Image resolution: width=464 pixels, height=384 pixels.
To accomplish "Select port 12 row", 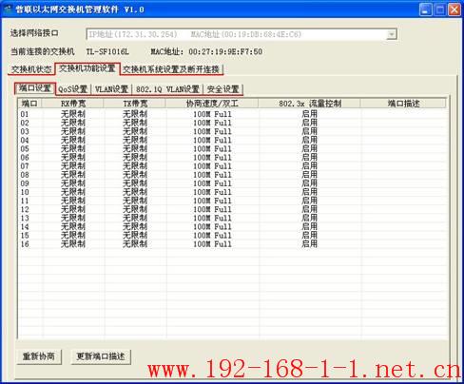I will click(233, 209).
